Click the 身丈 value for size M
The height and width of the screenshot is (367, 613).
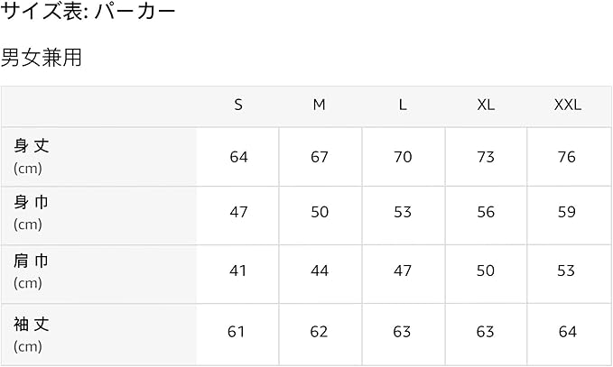coord(320,157)
